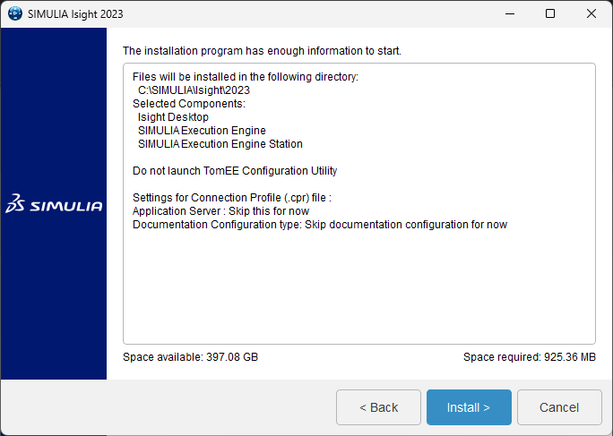The height and width of the screenshot is (436, 613).
Task: Click the SIMULIA Execution Engine Station line
Action: click(x=220, y=144)
